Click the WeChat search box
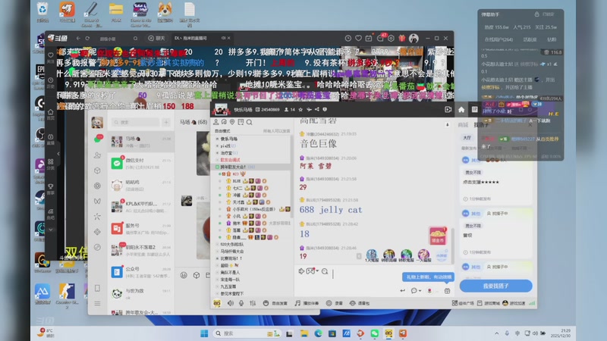Viewport: 607px width, 341px height. point(135,122)
